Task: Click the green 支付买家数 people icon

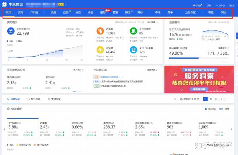Action: pos(134,31)
